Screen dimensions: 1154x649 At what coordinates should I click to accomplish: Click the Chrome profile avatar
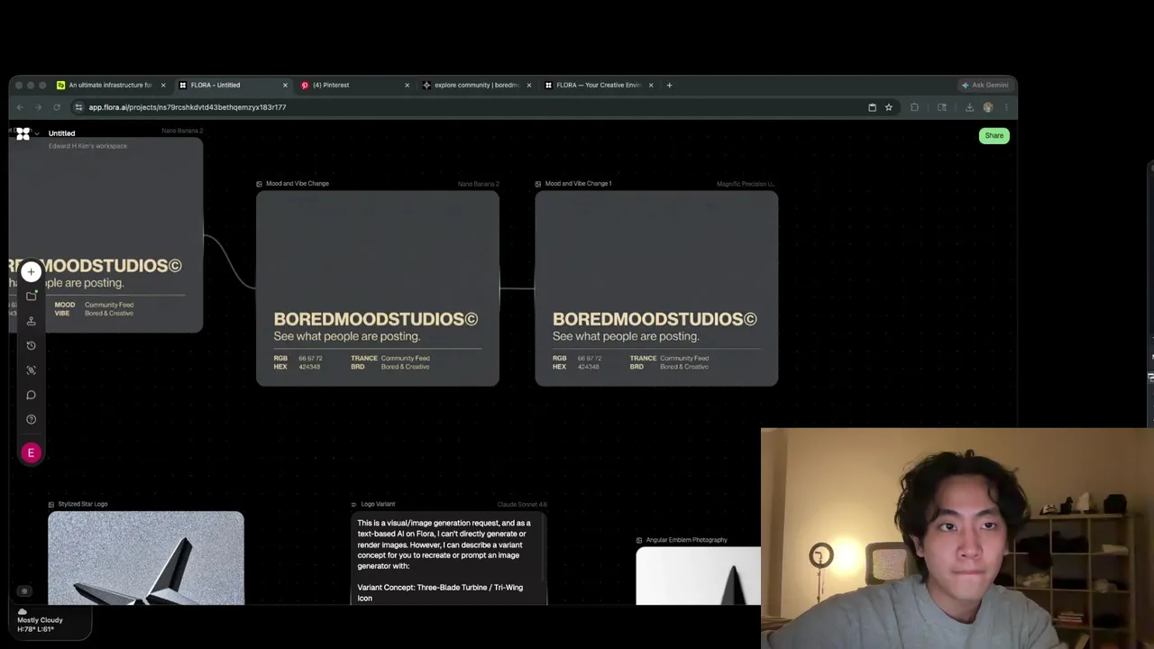[988, 107]
